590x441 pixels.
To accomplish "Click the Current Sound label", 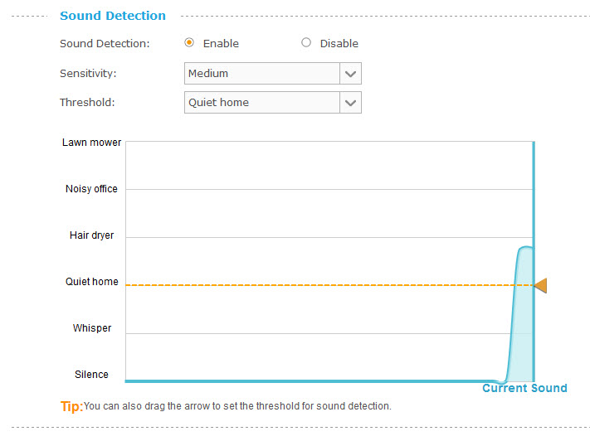I will (524, 388).
